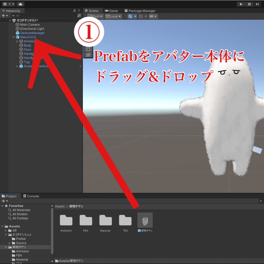
Task: Open Unity cloud services panel
Action: (x=20, y=4)
